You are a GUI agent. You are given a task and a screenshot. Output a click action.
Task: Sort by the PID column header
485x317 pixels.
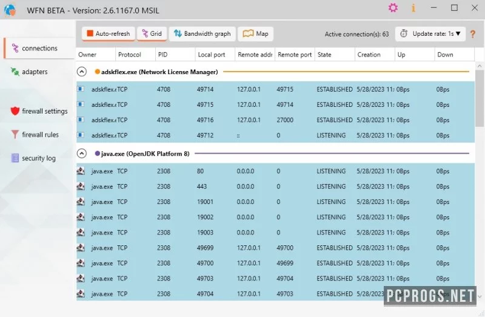tap(175, 55)
